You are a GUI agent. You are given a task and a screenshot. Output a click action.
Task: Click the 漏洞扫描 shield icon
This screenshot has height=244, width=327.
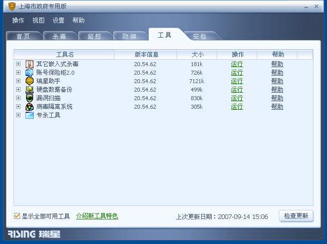[30, 98]
